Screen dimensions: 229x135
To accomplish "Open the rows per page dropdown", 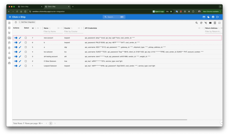I will (40, 124).
